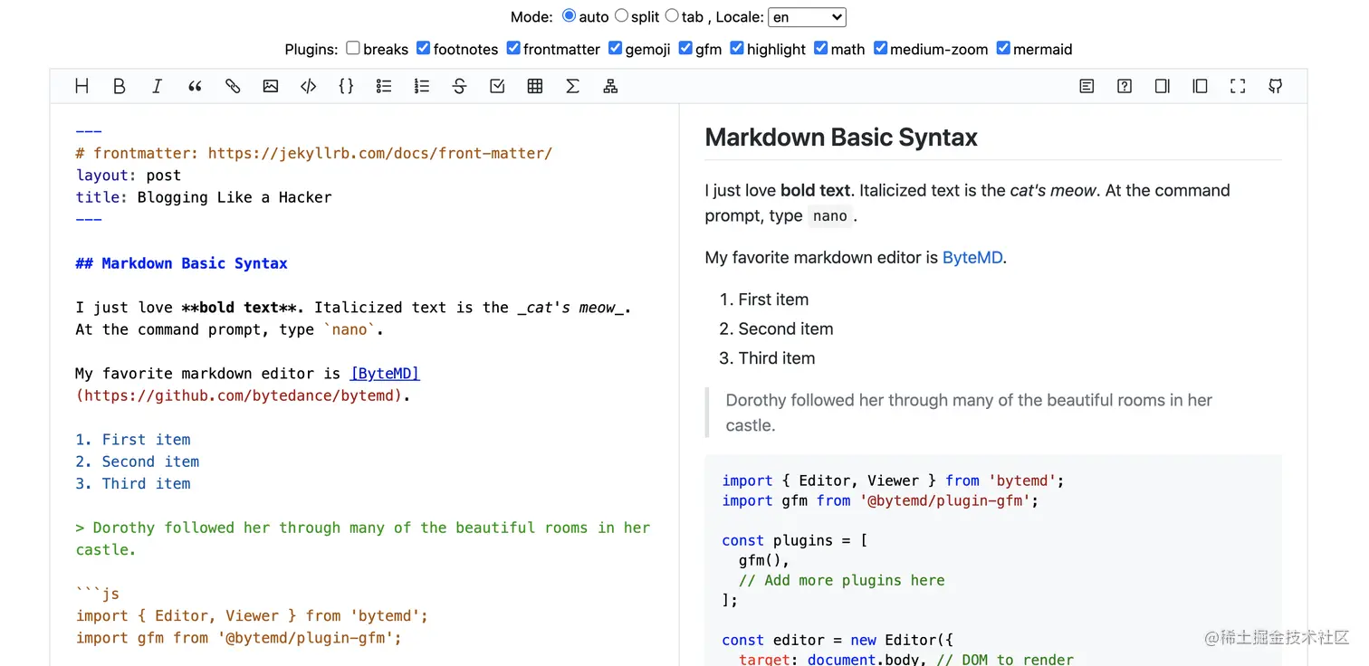
Task: Apply strikethrough formatting
Action: point(459,86)
